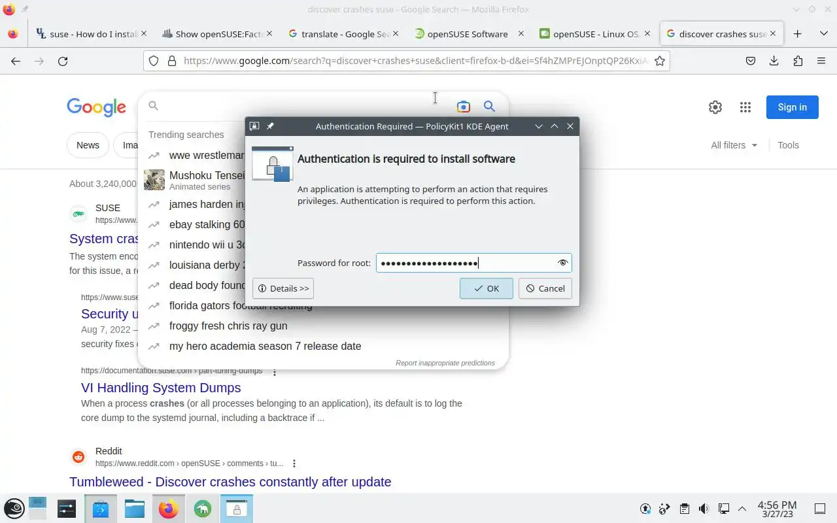837x523 pixels.
Task: Select the PolicyKit authentication task in taskbar
Action: click(237, 508)
